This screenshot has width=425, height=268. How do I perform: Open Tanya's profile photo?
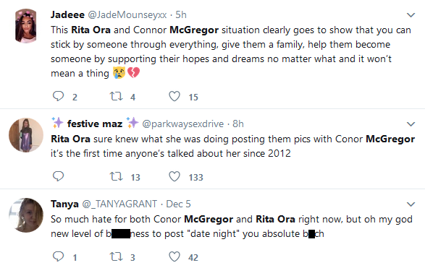pos(26,215)
